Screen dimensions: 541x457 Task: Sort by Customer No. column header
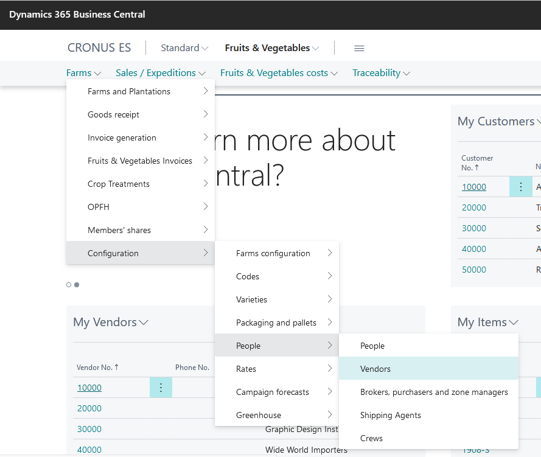click(x=478, y=163)
